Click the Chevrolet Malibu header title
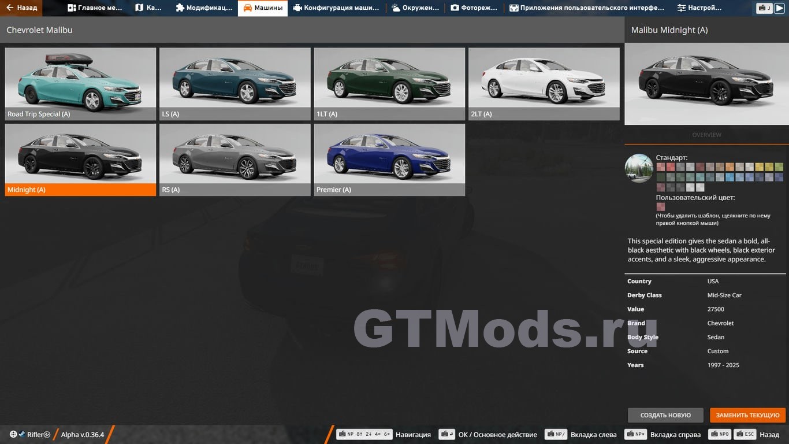The width and height of the screenshot is (789, 444). coord(40,30)
